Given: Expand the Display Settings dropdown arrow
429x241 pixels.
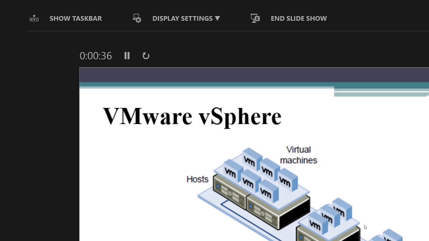Looking at the screenshot, I should (x=217, y=18).
